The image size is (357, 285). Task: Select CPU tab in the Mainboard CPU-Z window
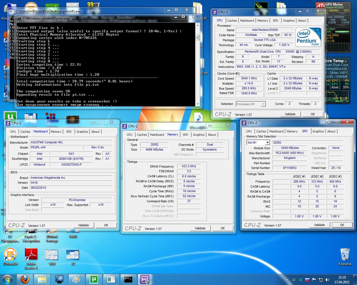(x=13, y=132)
